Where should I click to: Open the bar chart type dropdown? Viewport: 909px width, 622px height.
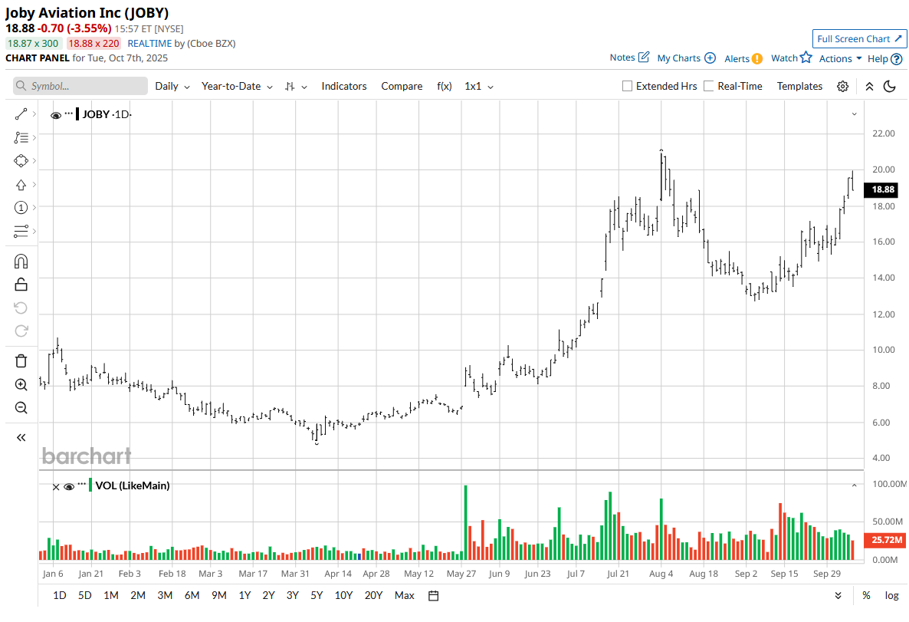pyautogui.click(x=296, y=87)
